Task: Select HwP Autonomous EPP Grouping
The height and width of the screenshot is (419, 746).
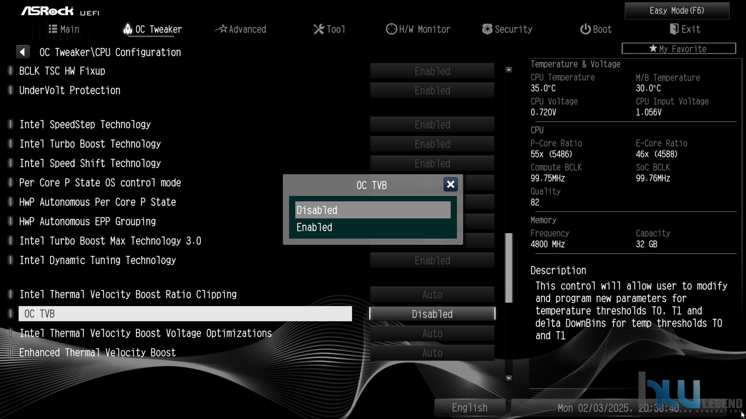Action: coord(87,222)
